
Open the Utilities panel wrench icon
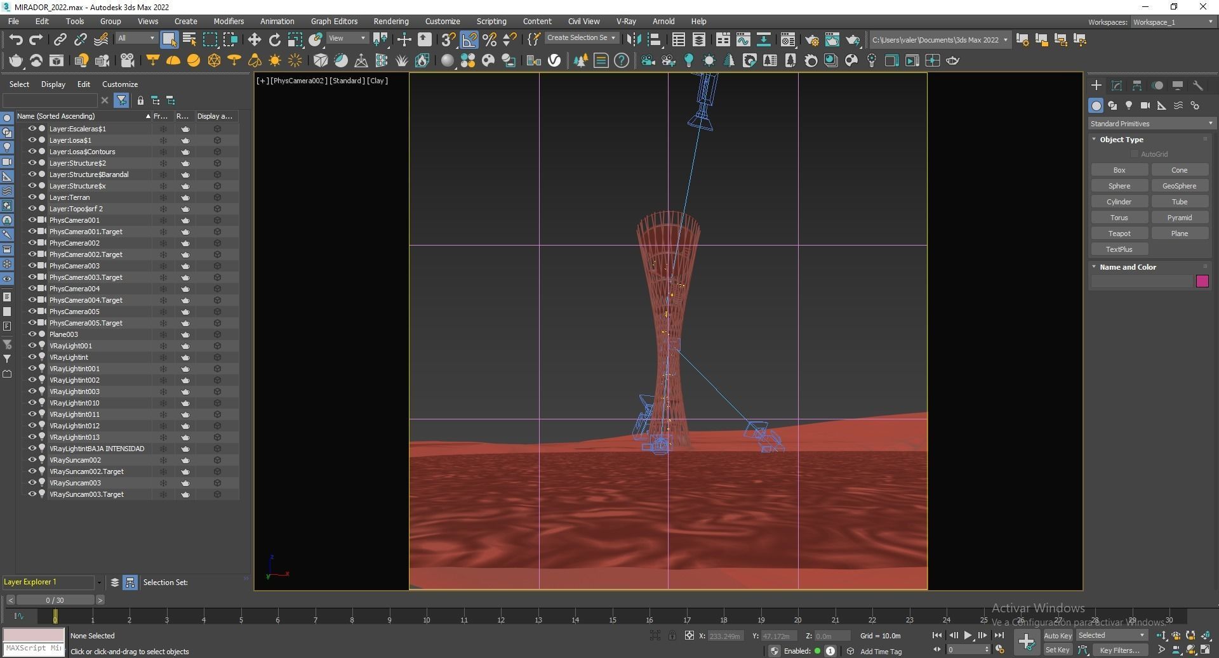click(1197, 86)
